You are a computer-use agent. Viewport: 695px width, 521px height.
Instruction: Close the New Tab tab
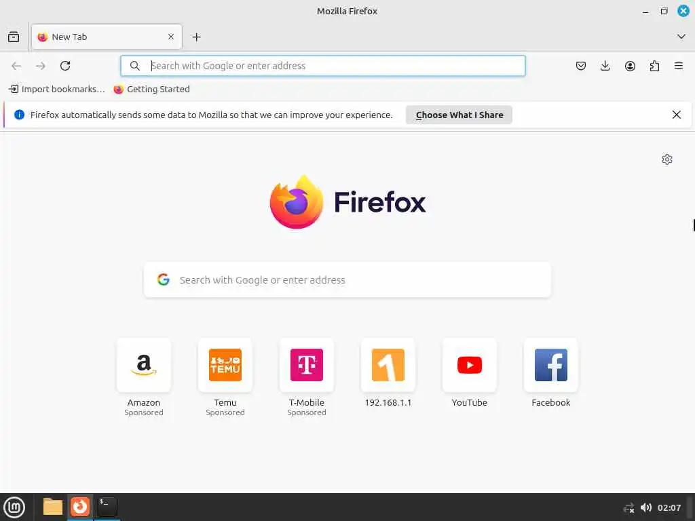171,37
